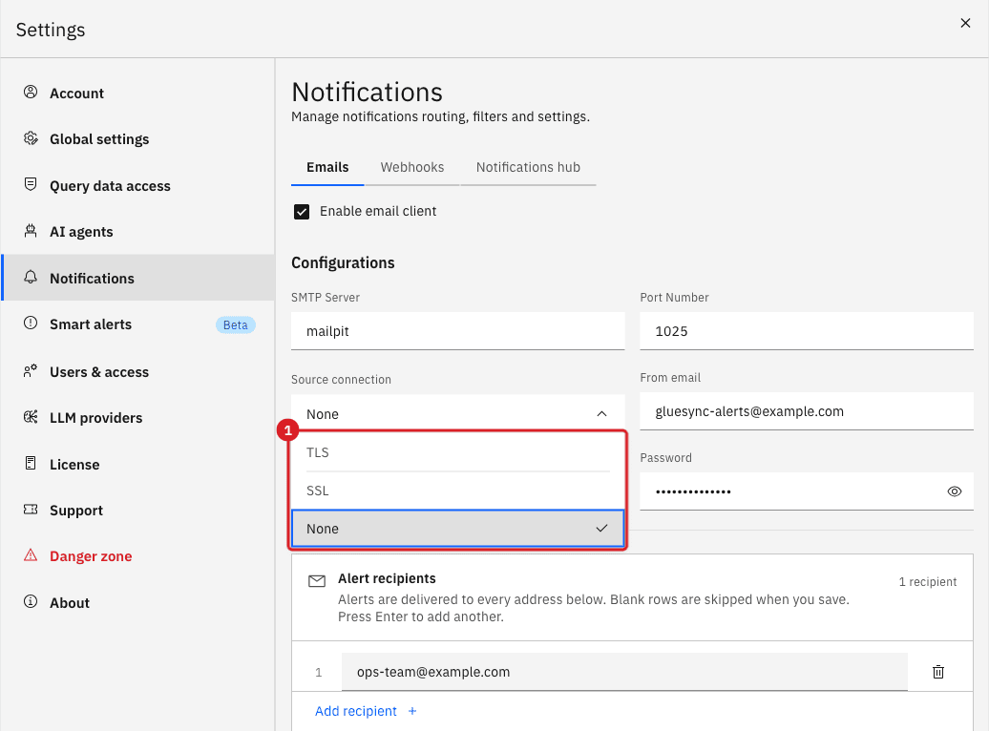Open Global settings section
This screenshot has width=989, height=731.
[137, 138]
